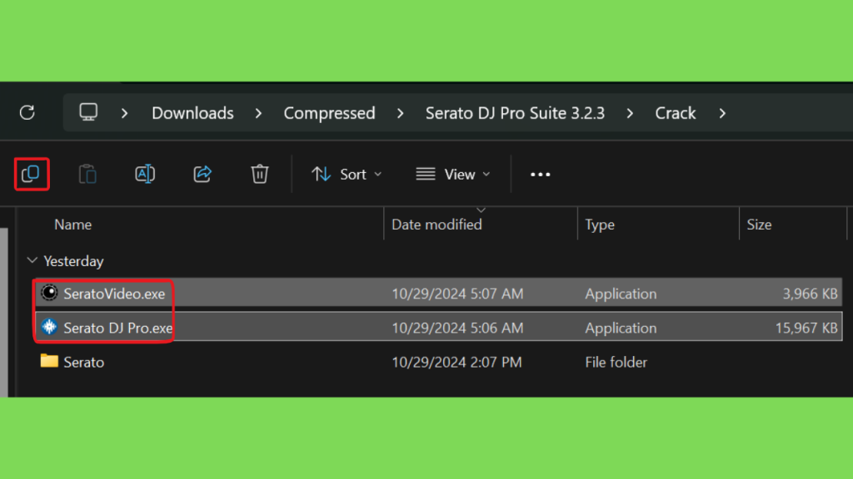The width and height of the screenshot is (853, 479).
Task: Open the Sort dropdown menu
Action: (347, 175)
